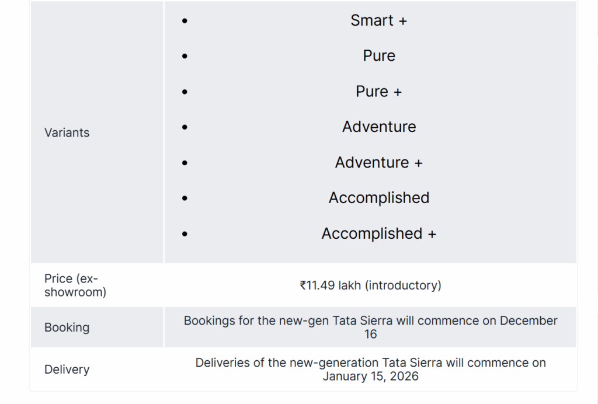
Task: Click the 'Booking' row label
Action: tap(67, 328)
